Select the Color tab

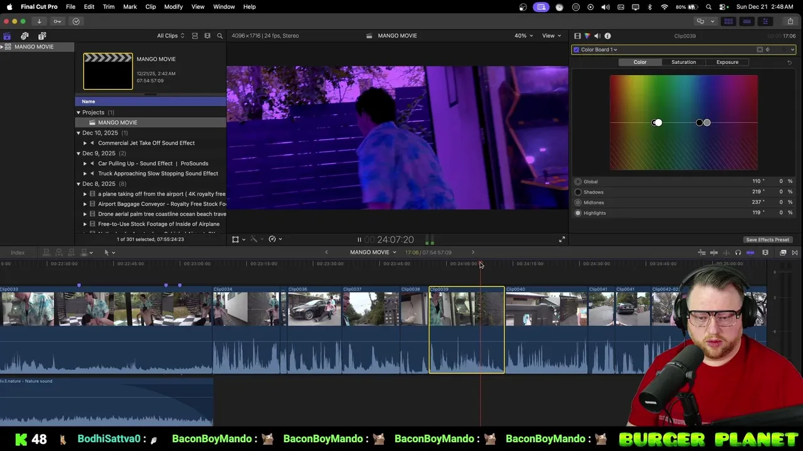click(640, 62)
